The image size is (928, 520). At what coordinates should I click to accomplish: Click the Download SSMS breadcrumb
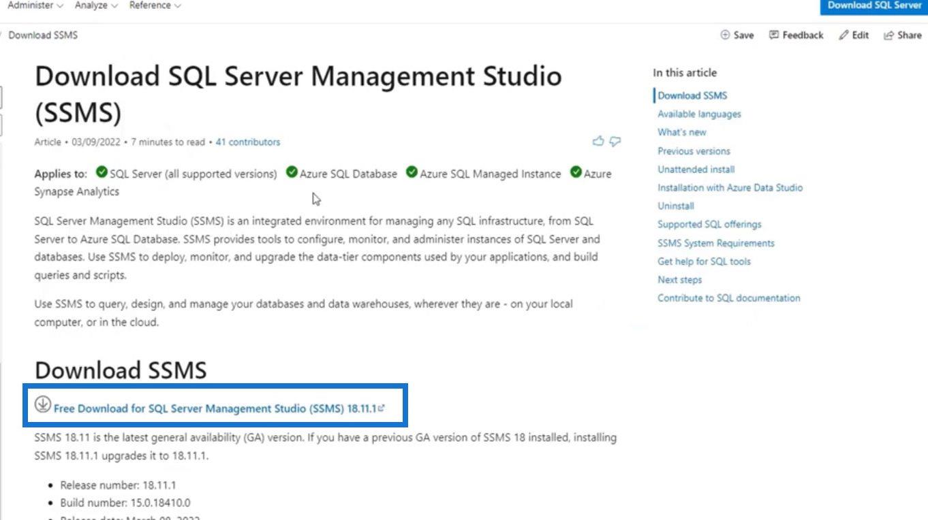pyautogui.click(x=43, y=35)
